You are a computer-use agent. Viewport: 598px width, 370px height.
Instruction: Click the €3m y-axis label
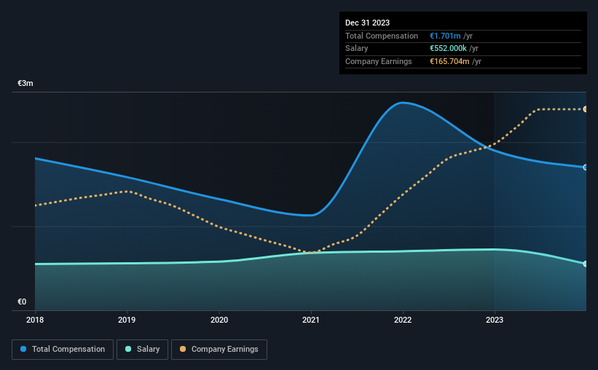point(25,83)
